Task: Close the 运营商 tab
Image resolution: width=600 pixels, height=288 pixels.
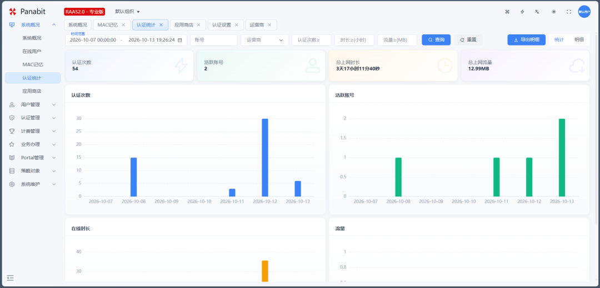Action: click(x=269, y=25)
